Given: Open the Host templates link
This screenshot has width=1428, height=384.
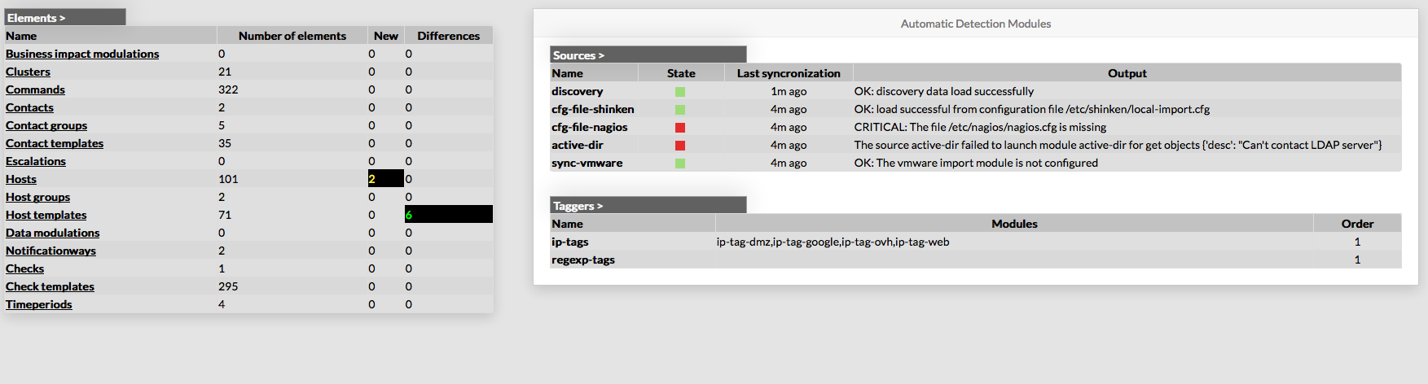Looking at the screenshot, I should pyautogui.click(x=46, y=215).
